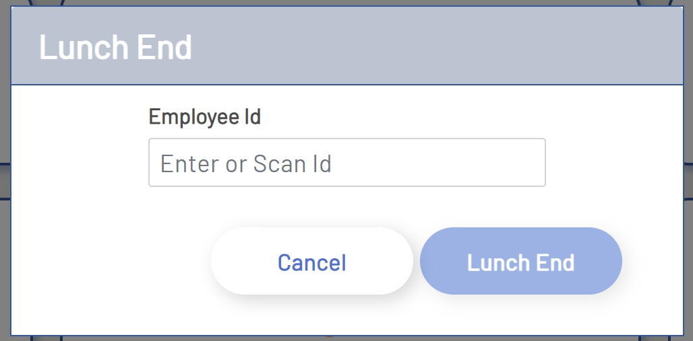
Task: Confirm lunch end with the blue button
Action: coord(520,262)
